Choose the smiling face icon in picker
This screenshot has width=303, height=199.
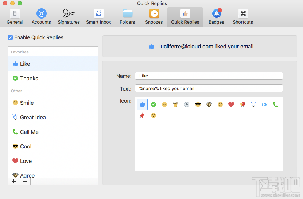[x=164, y=104]
